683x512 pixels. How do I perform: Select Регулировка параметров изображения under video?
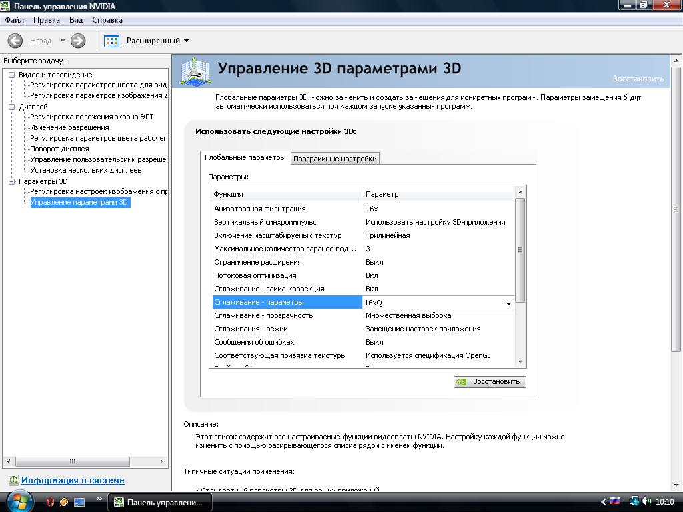tap(99, 95)
